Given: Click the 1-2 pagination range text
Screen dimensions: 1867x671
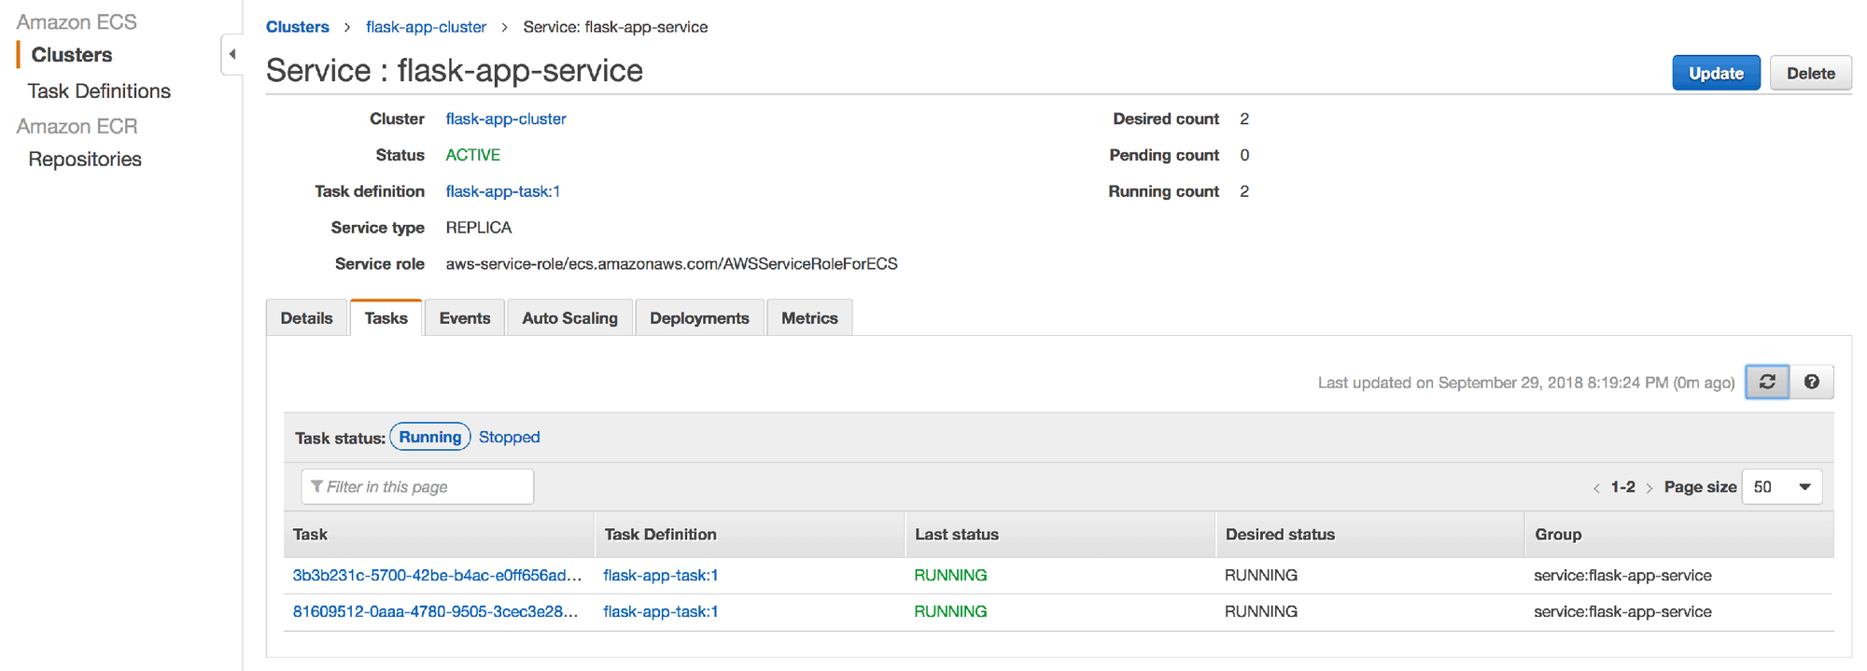Looking at the screenshot, I should 1623,487.
